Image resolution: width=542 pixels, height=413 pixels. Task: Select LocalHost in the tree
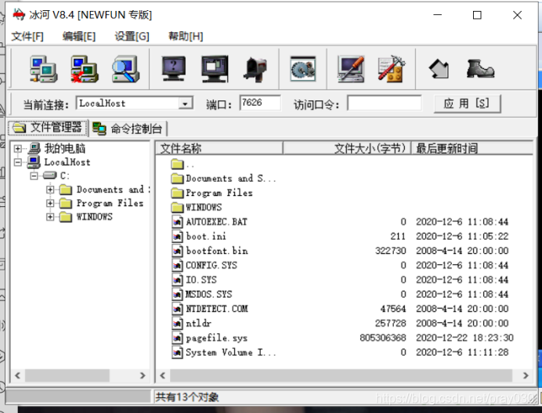(67, 162)
